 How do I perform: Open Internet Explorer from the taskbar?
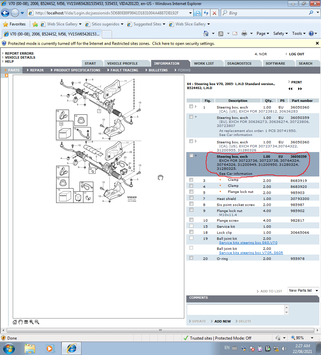coord(72,348)
